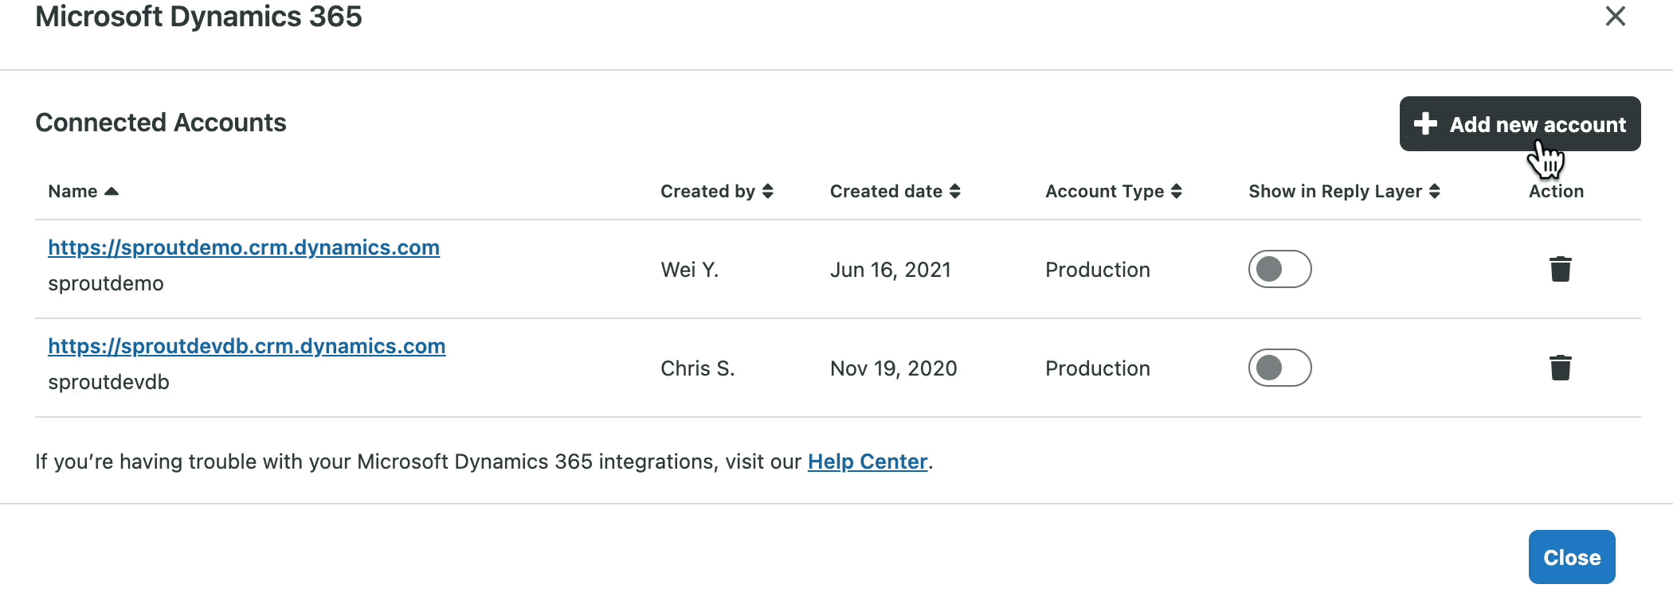Sort by Created by column

click(x=716, y=192)
